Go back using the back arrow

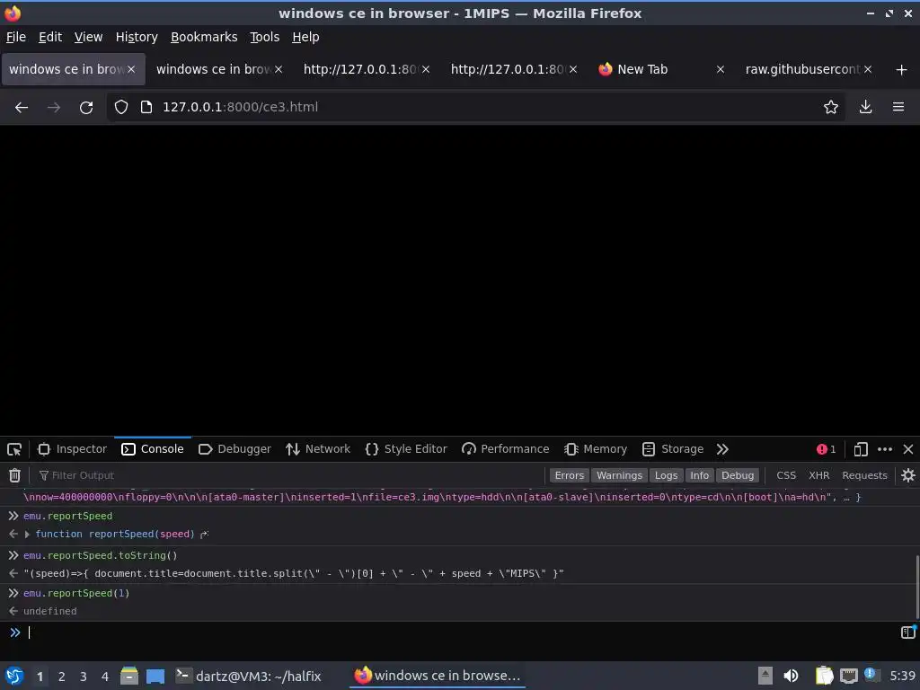(x=22, y=108)
